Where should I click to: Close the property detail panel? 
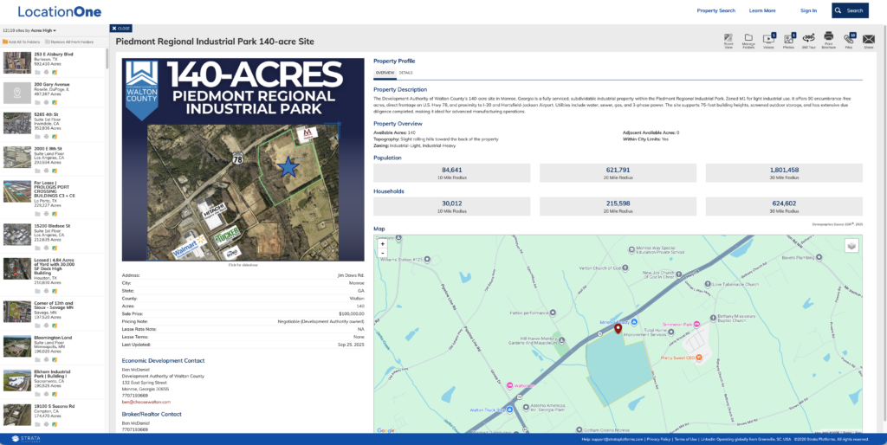pos(121,28)
